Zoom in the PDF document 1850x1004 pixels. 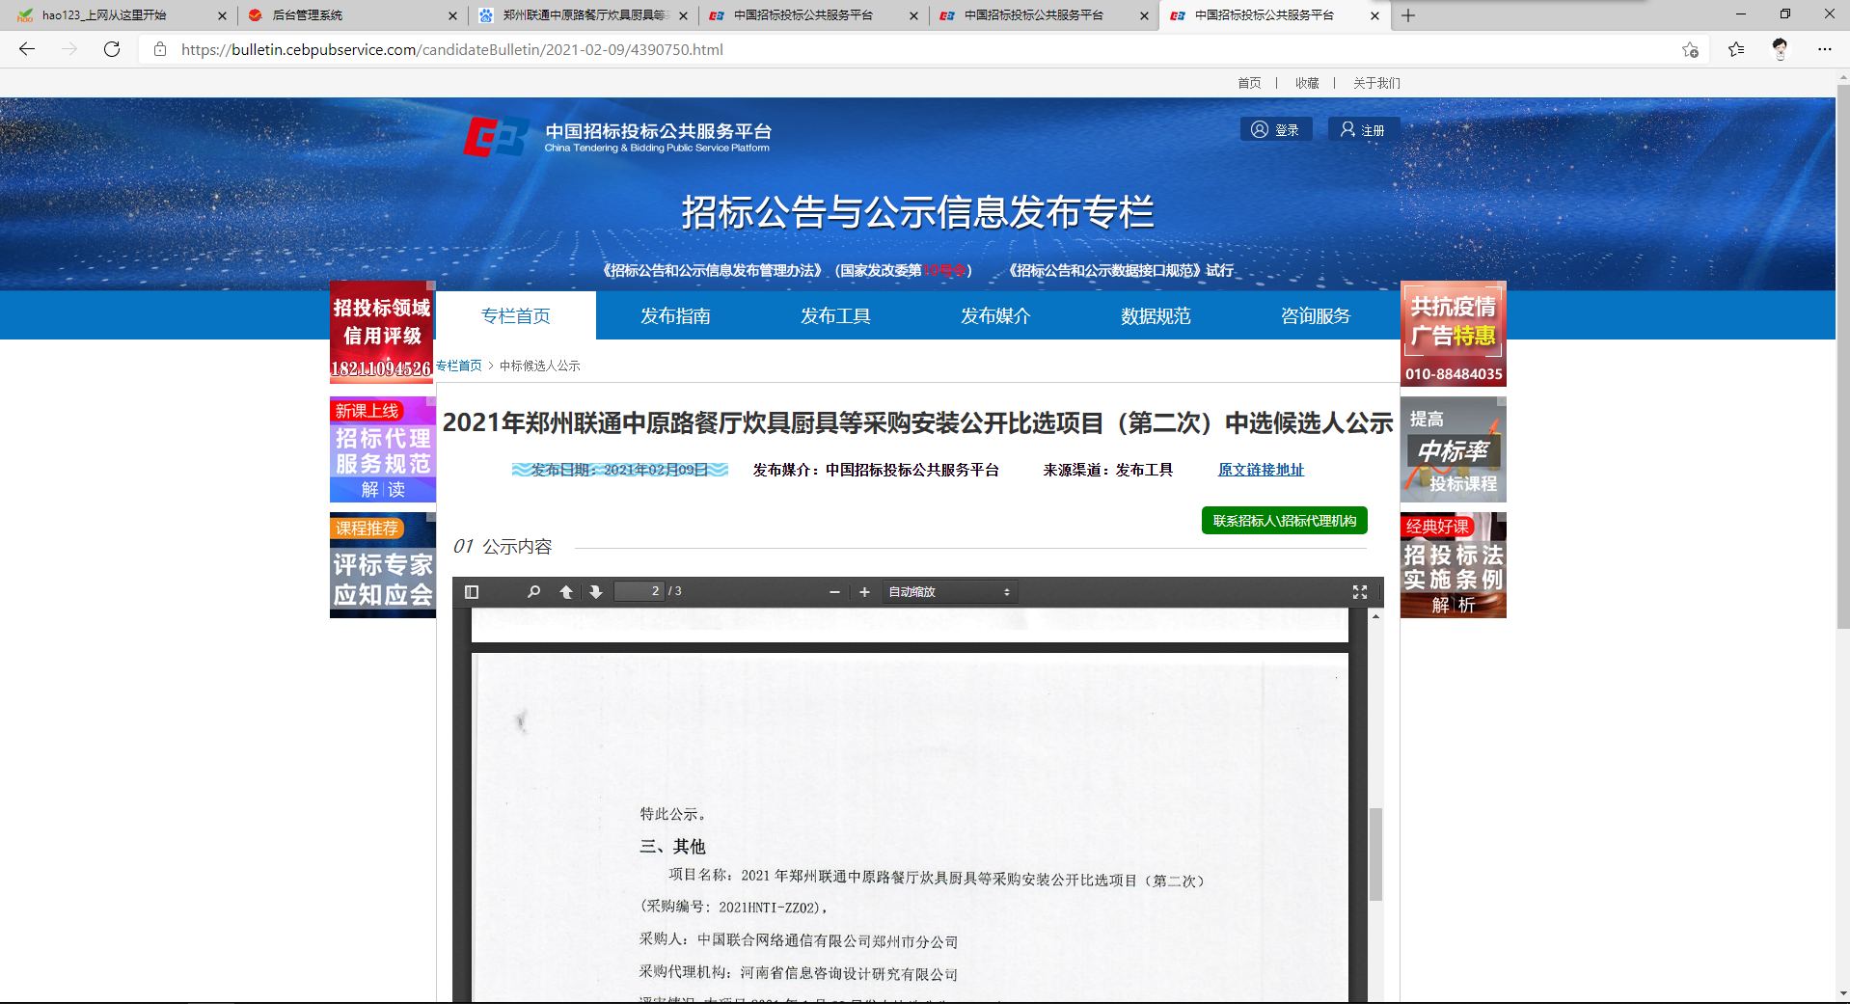(x=864, y=592)
